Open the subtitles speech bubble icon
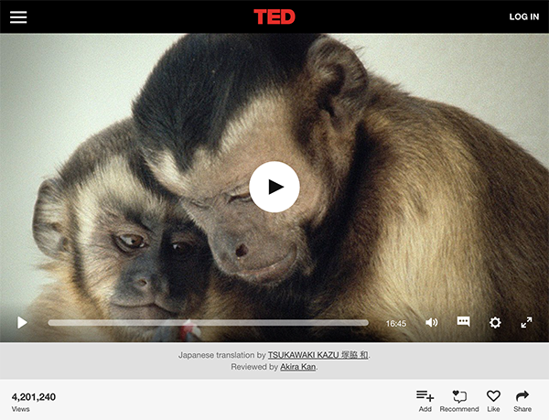 coord(463,321)
